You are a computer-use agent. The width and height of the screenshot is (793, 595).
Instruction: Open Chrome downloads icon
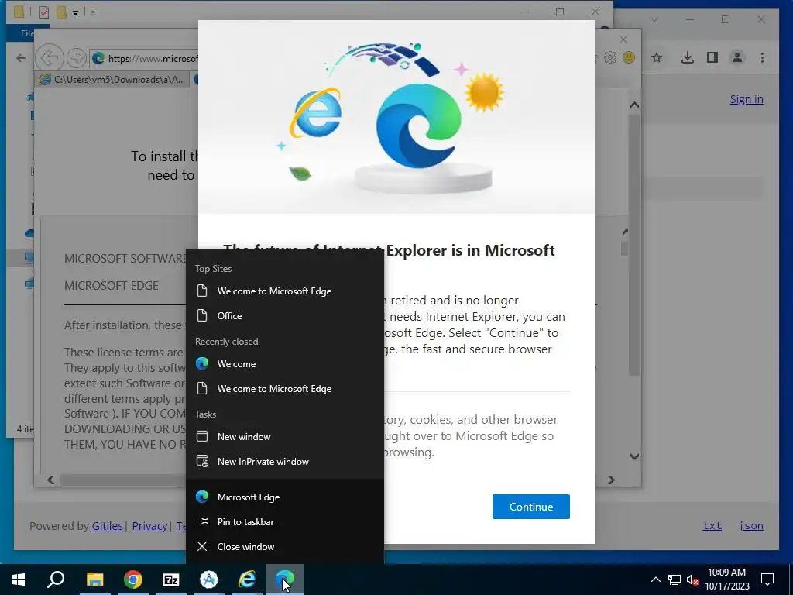[688, 57]
